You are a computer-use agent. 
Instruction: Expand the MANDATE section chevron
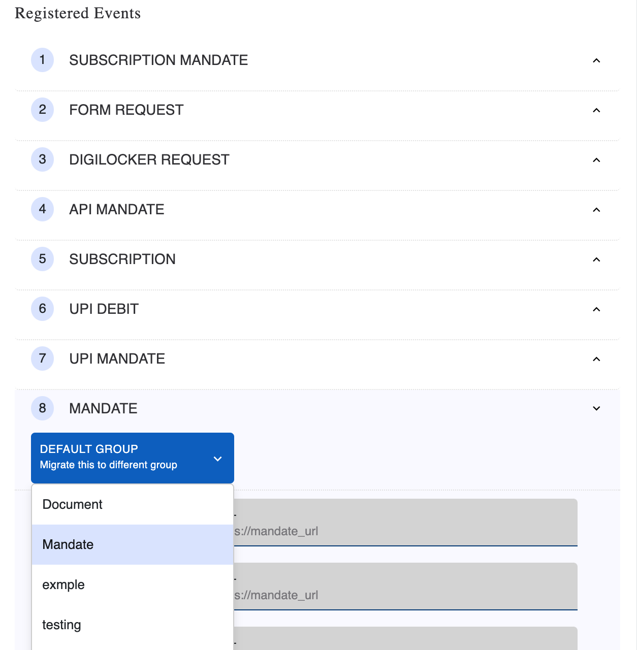click(596, 408)
